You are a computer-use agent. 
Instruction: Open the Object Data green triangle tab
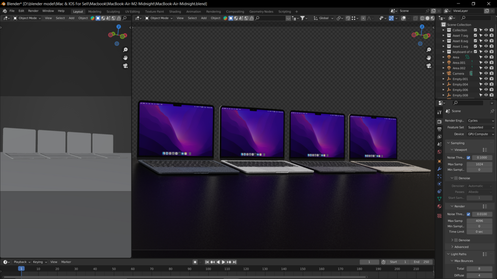(x=439, y=199)
